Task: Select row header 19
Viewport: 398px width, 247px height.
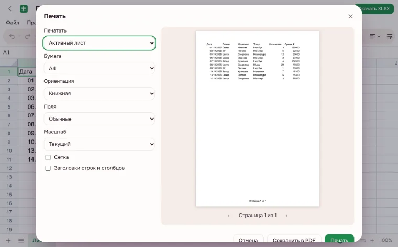Action: click(9, 230)
